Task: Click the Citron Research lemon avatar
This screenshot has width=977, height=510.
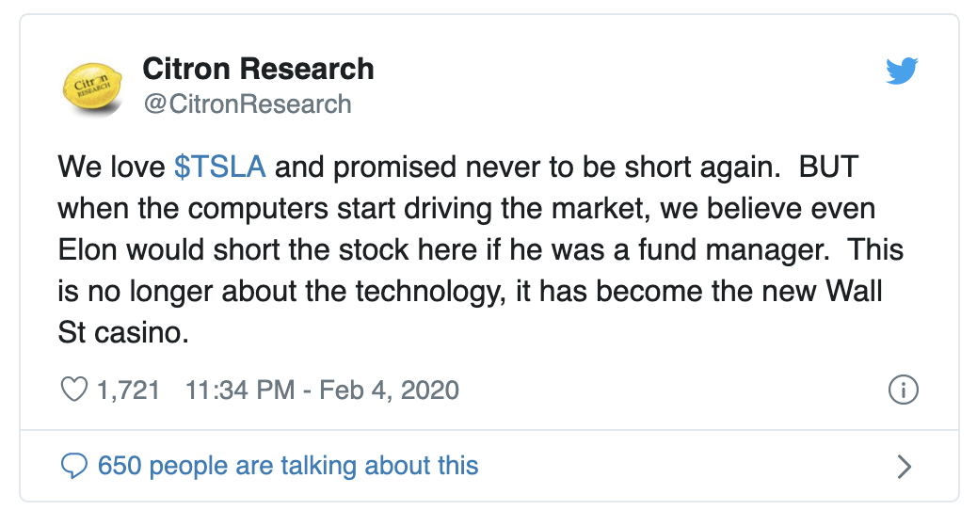Action: click(x=90, y=86)
